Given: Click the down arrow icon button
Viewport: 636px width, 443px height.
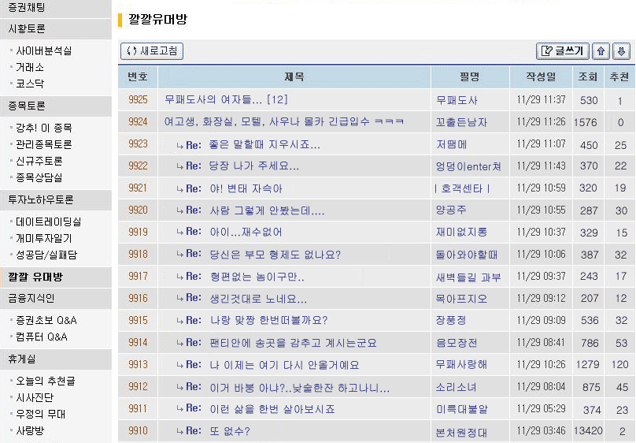Looking at the screenshot, I should click(621, 51).
